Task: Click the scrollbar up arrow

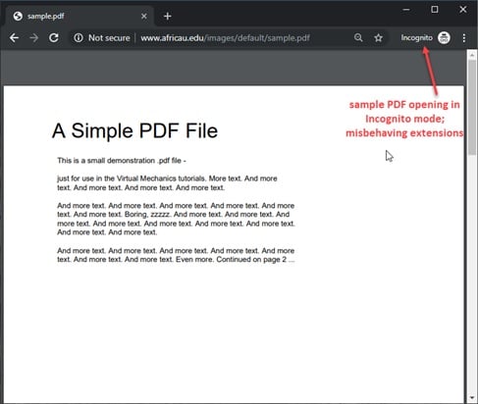Action: pos(472,55)
